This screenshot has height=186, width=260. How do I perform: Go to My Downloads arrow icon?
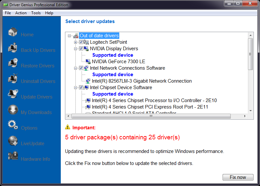13,110
